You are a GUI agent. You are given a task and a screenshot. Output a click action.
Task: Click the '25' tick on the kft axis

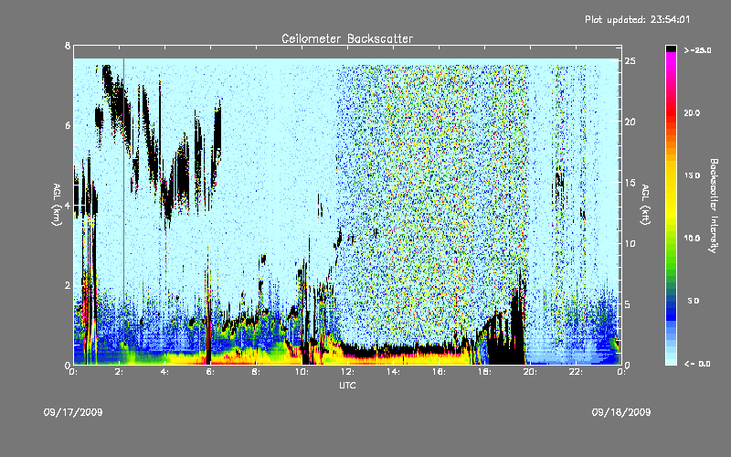[x=630, y=61]
